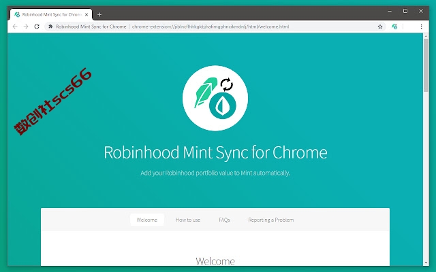Open Chrome's three-dot menu

(x=421, y=27)
